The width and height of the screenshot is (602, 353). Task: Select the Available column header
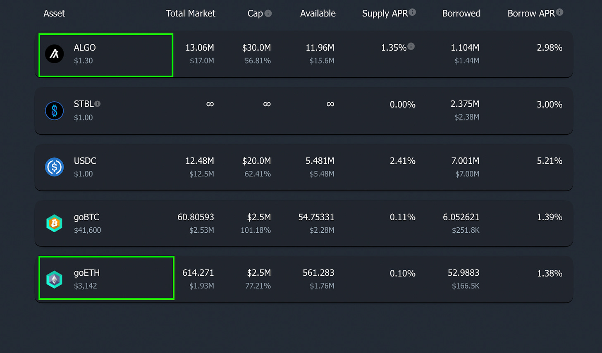318,13
